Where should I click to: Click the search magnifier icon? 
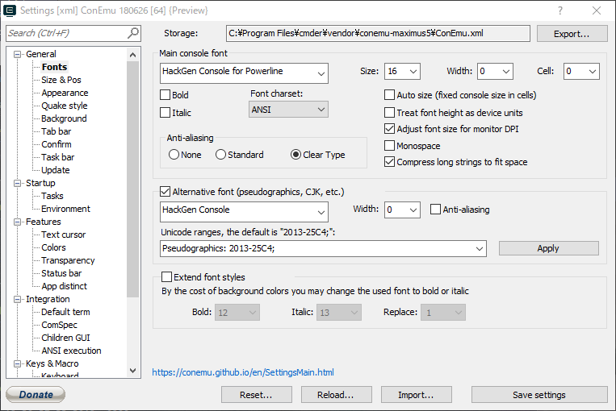coord(133,33)
